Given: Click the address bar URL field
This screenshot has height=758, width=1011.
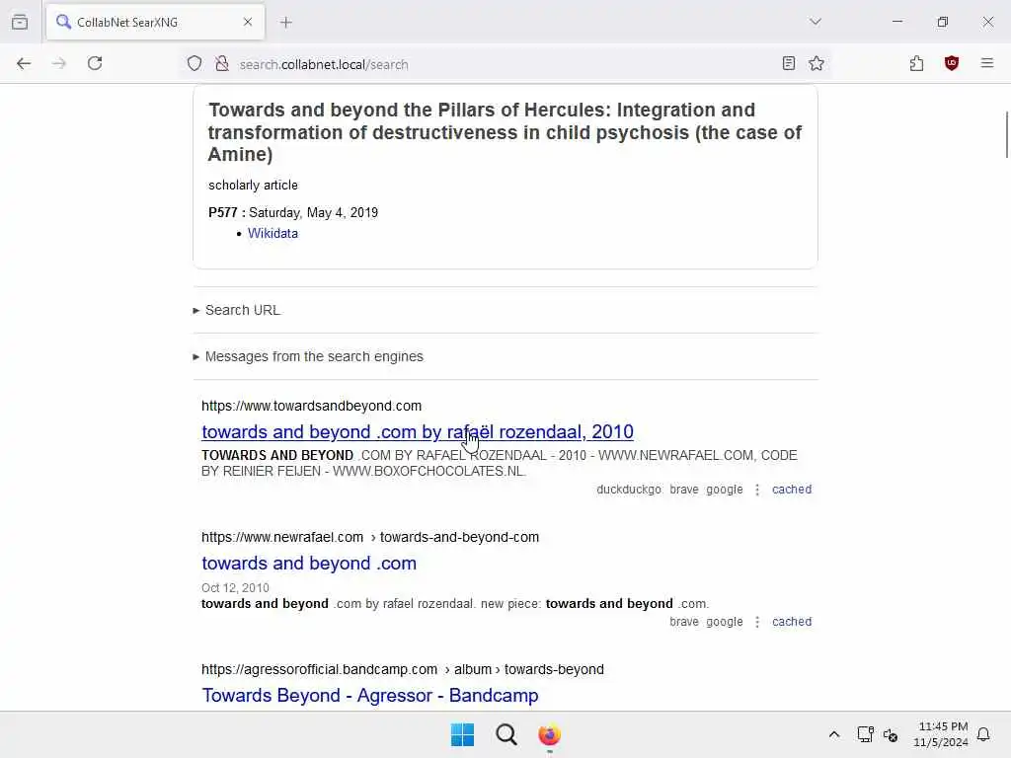Looking at the screenshot, I should pos(506,64).
